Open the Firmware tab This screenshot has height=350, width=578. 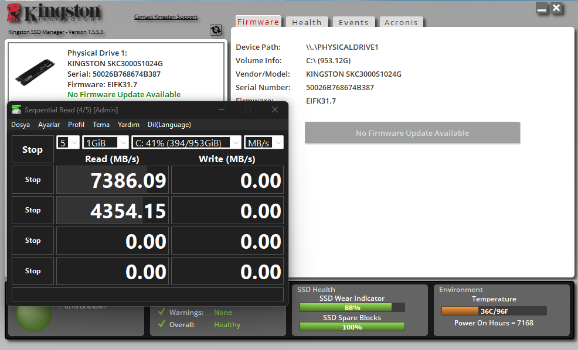pyautogui.click(x=258, y=22)
